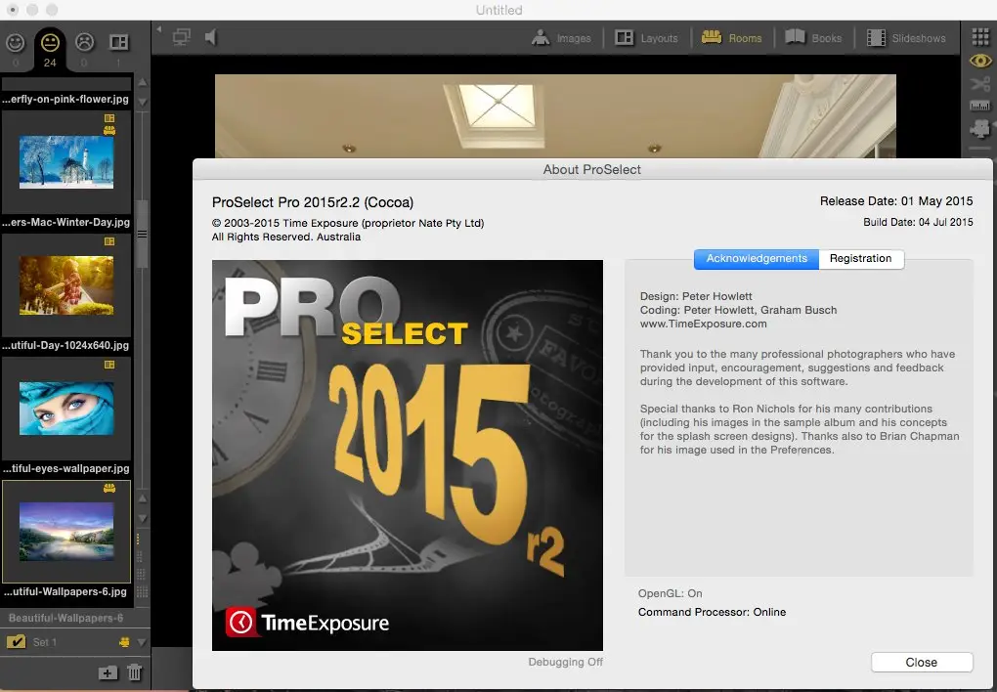The height and width of the screenshot is (692, 997).
Task: Collapse sidebar using small top-left triangle
Action: [159, 28]
